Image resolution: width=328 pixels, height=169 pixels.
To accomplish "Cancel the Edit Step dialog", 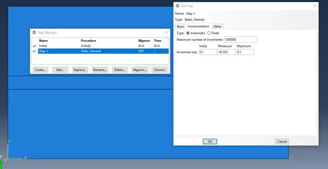I will (282, 142).
